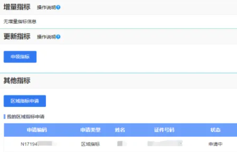Select the 更新指标 section heading
237x152 pixels.
click(x=17, y=36)
